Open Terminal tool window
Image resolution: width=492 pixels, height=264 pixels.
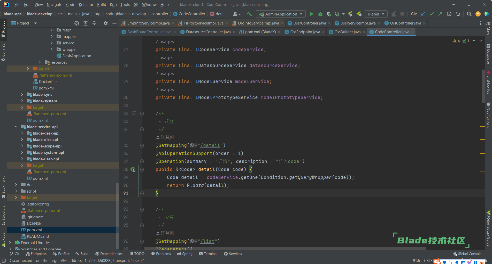(208, 254)
